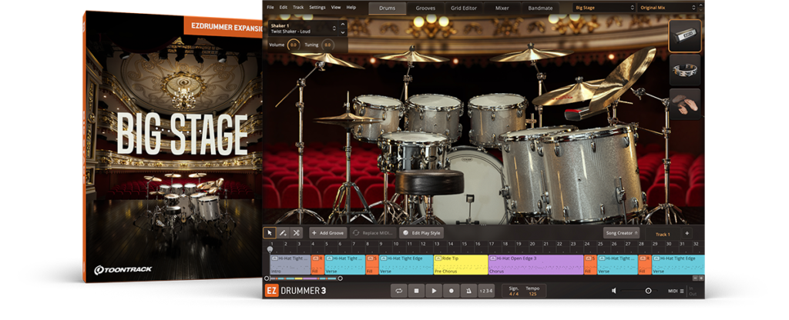Toggle the metronome button
This screenshot has width=789, height=320.
click(x=468, y=291)
